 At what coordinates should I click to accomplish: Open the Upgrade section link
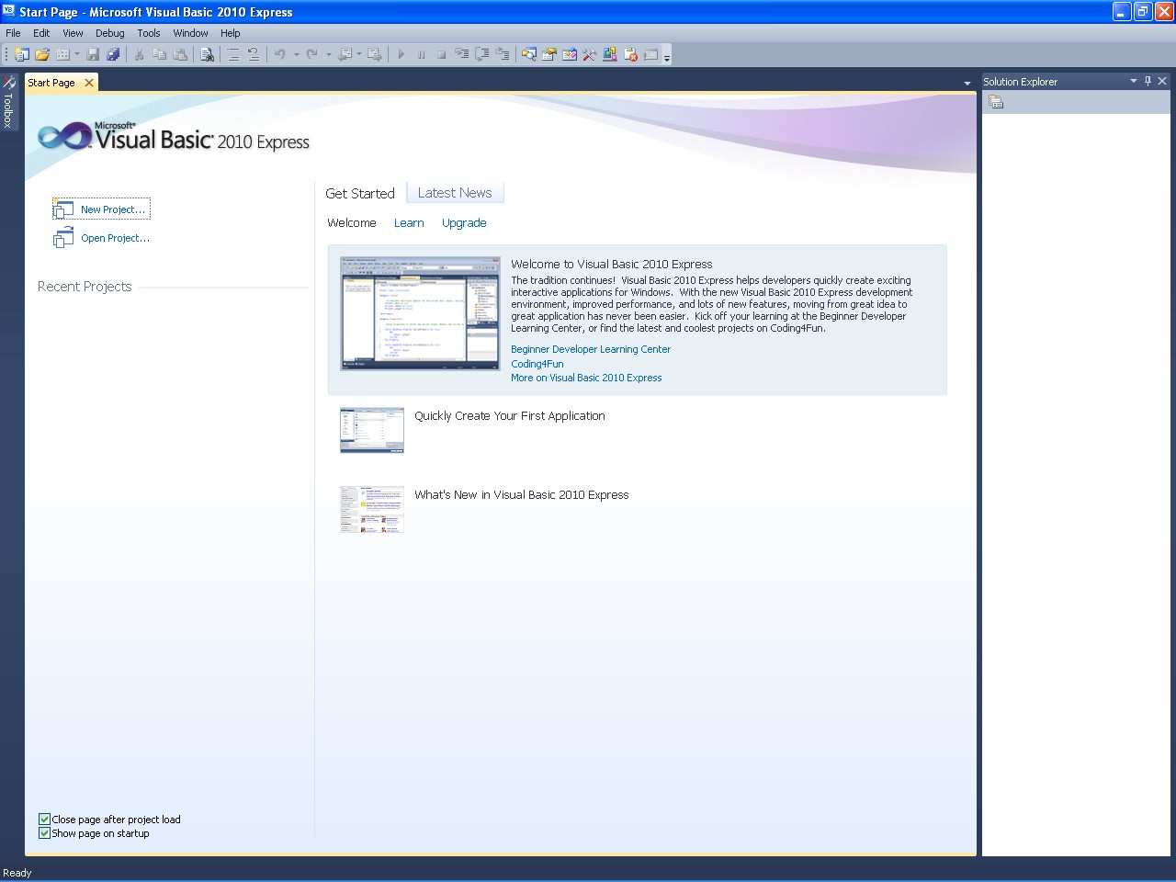464,223
